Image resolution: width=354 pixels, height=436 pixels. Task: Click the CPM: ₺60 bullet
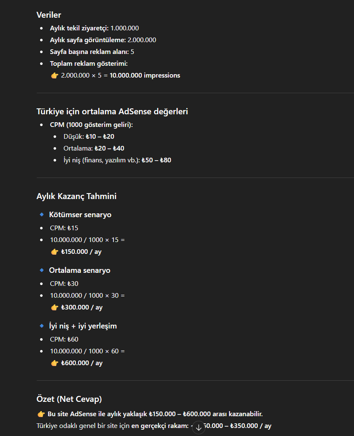point(64,339)
